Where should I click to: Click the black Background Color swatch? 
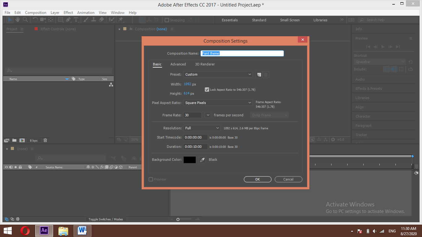(x=189, y=160)
